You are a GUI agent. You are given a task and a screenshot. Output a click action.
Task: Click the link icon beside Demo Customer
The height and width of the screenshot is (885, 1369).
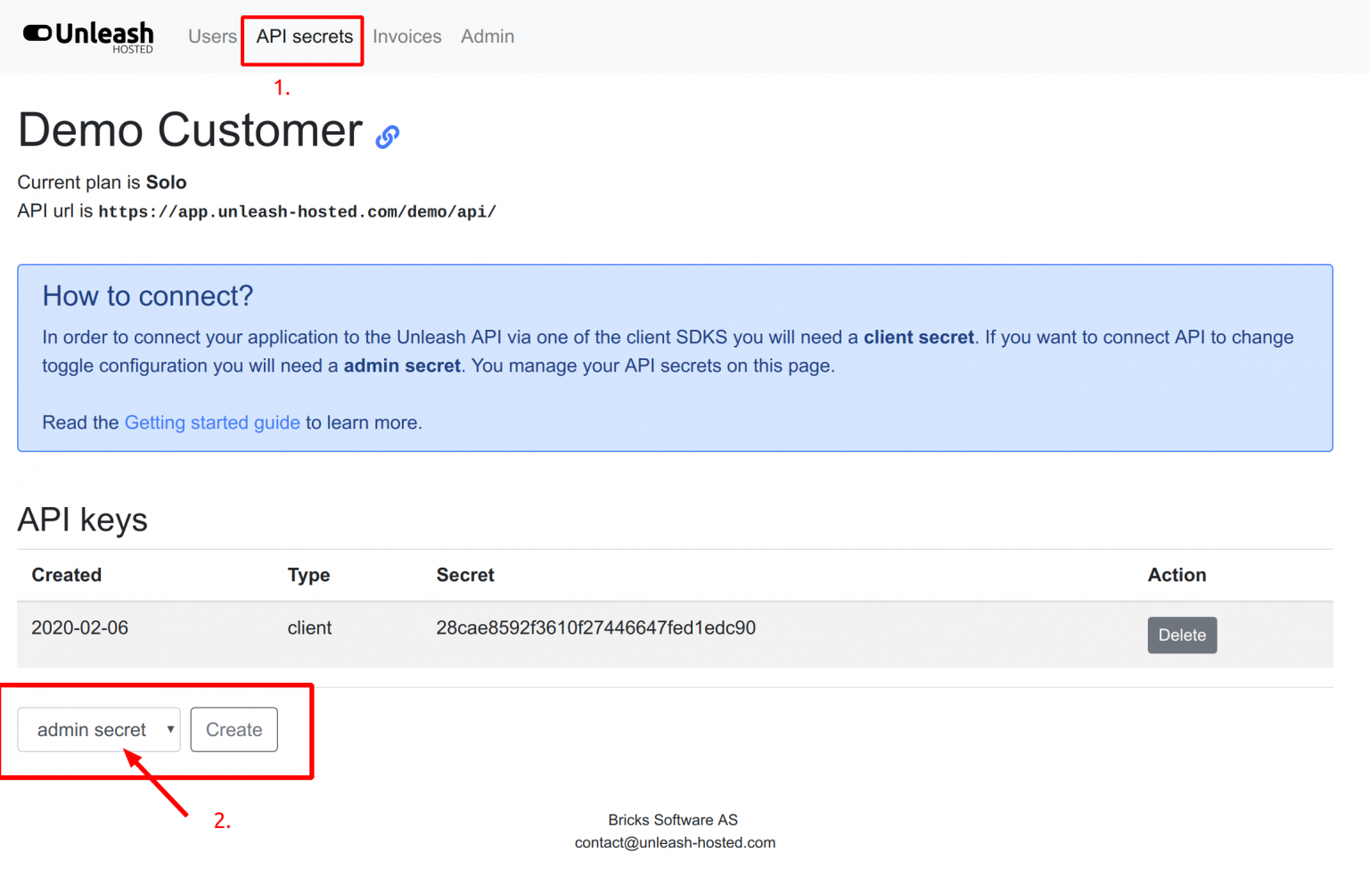click(x=387, y=135)
